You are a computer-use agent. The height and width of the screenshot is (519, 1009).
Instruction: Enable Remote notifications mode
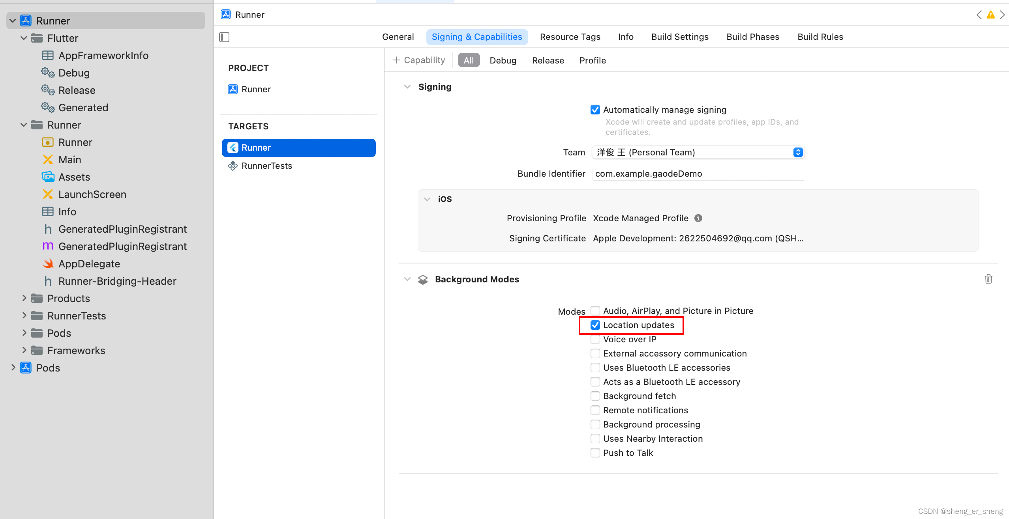tap(595, 410)
